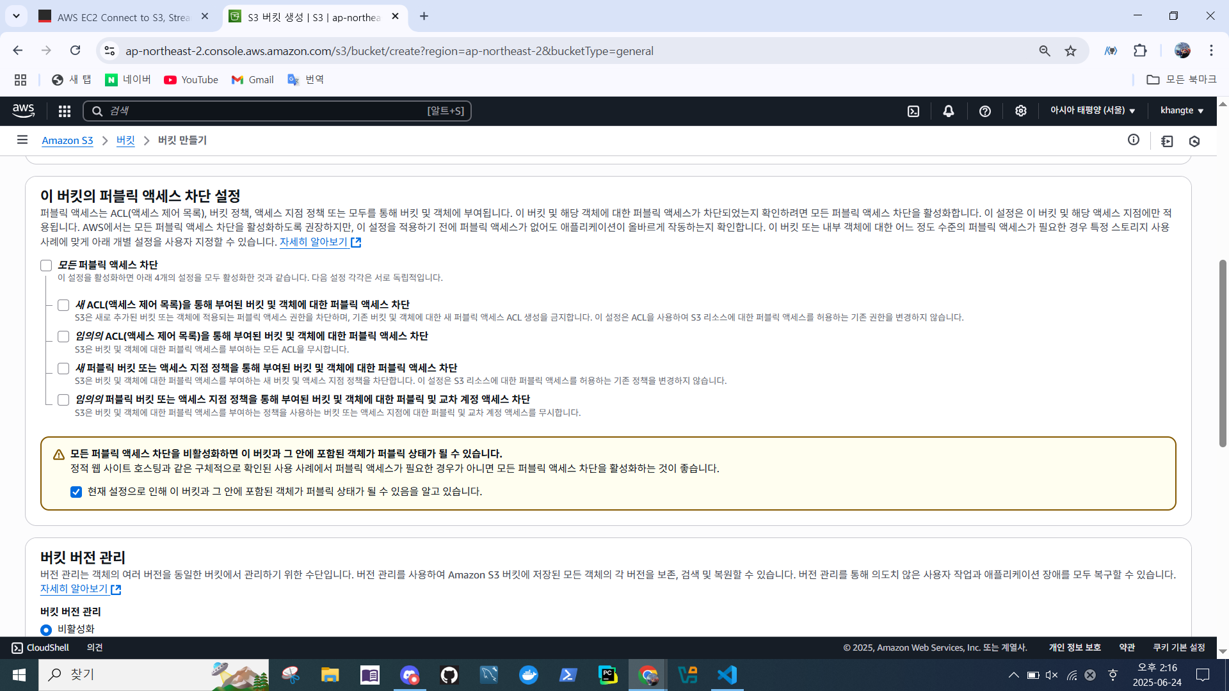Select the '비활성화' versioning radio button
The height and width of the screenshot is (691, 1229).
click(46, 630)
